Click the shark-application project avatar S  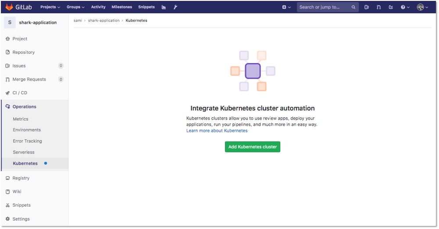10,22
